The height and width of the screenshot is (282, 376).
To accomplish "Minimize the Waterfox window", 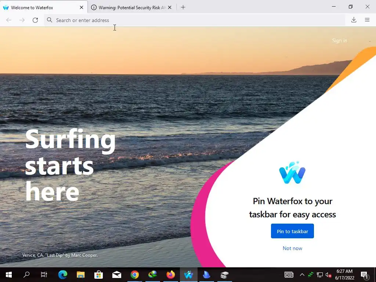I will (333, 7).
